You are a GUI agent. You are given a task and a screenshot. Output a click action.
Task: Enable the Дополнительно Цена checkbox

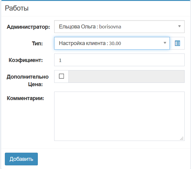pos(61,76)
